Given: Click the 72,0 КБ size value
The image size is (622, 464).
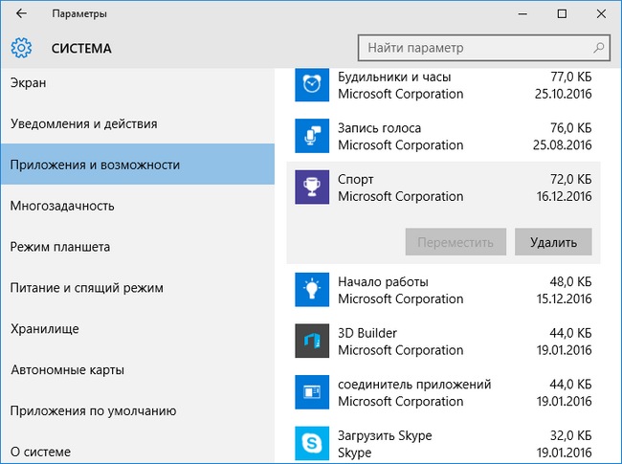Looking at the screenshot, I should (571, 179).
